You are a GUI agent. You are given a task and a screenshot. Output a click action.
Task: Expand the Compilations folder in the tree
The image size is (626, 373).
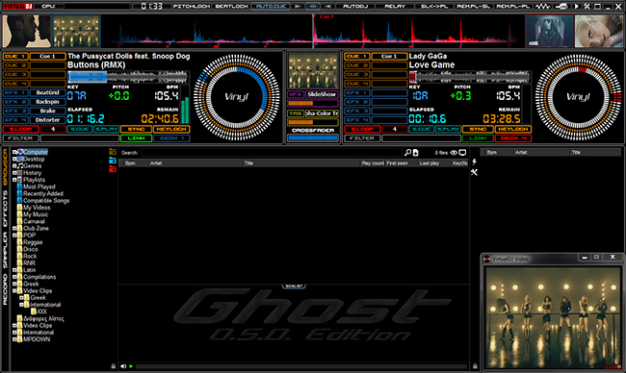pyautogui.click(x=14, y=277)
